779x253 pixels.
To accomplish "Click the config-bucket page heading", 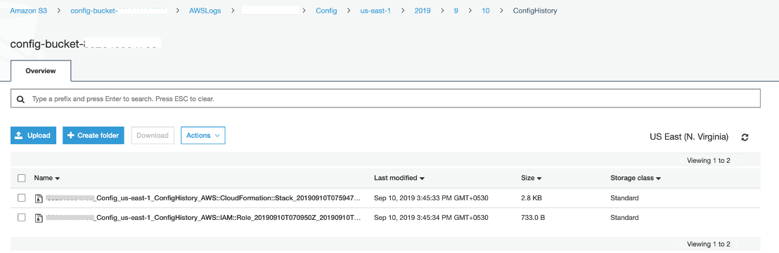I will 86,44.
